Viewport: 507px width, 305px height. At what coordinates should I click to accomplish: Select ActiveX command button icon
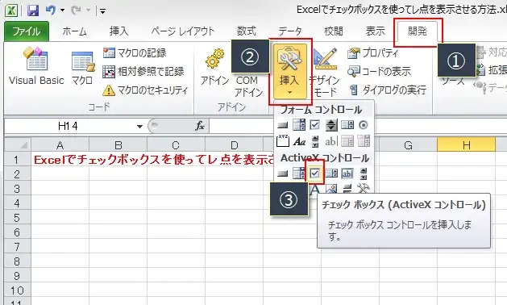tap(283, 173)
